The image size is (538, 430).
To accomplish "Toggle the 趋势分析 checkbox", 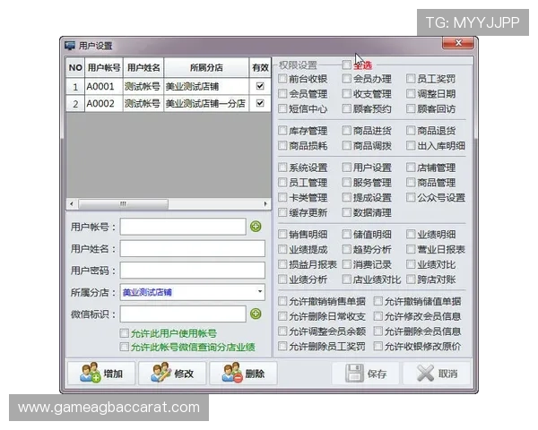I will pyautogui.click(x=346, y=249).
